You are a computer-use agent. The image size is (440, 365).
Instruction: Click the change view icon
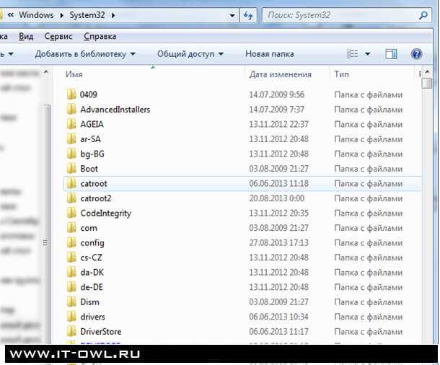point(352,54)
